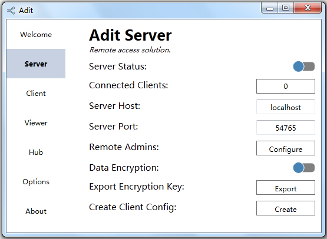Click Create for client config
This screenshot has width=327, height=239.
pos(286,208)
